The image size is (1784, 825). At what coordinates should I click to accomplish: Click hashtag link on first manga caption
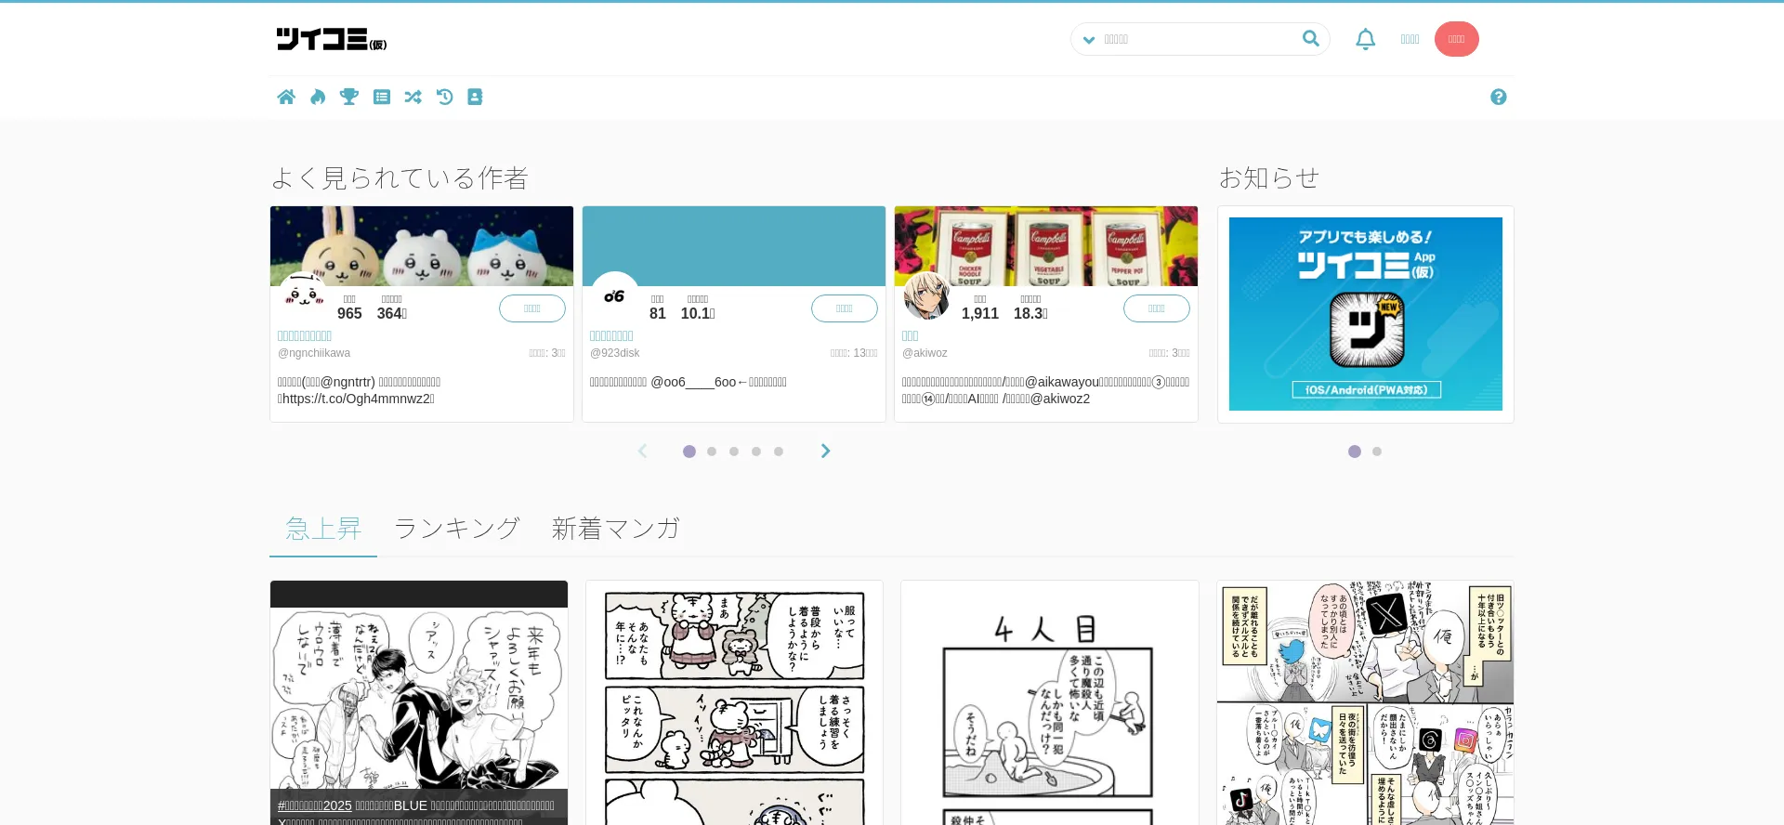(x=315, y=805)
